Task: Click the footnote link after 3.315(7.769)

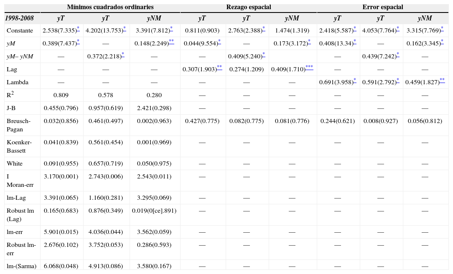Action: tap(442, 29)
